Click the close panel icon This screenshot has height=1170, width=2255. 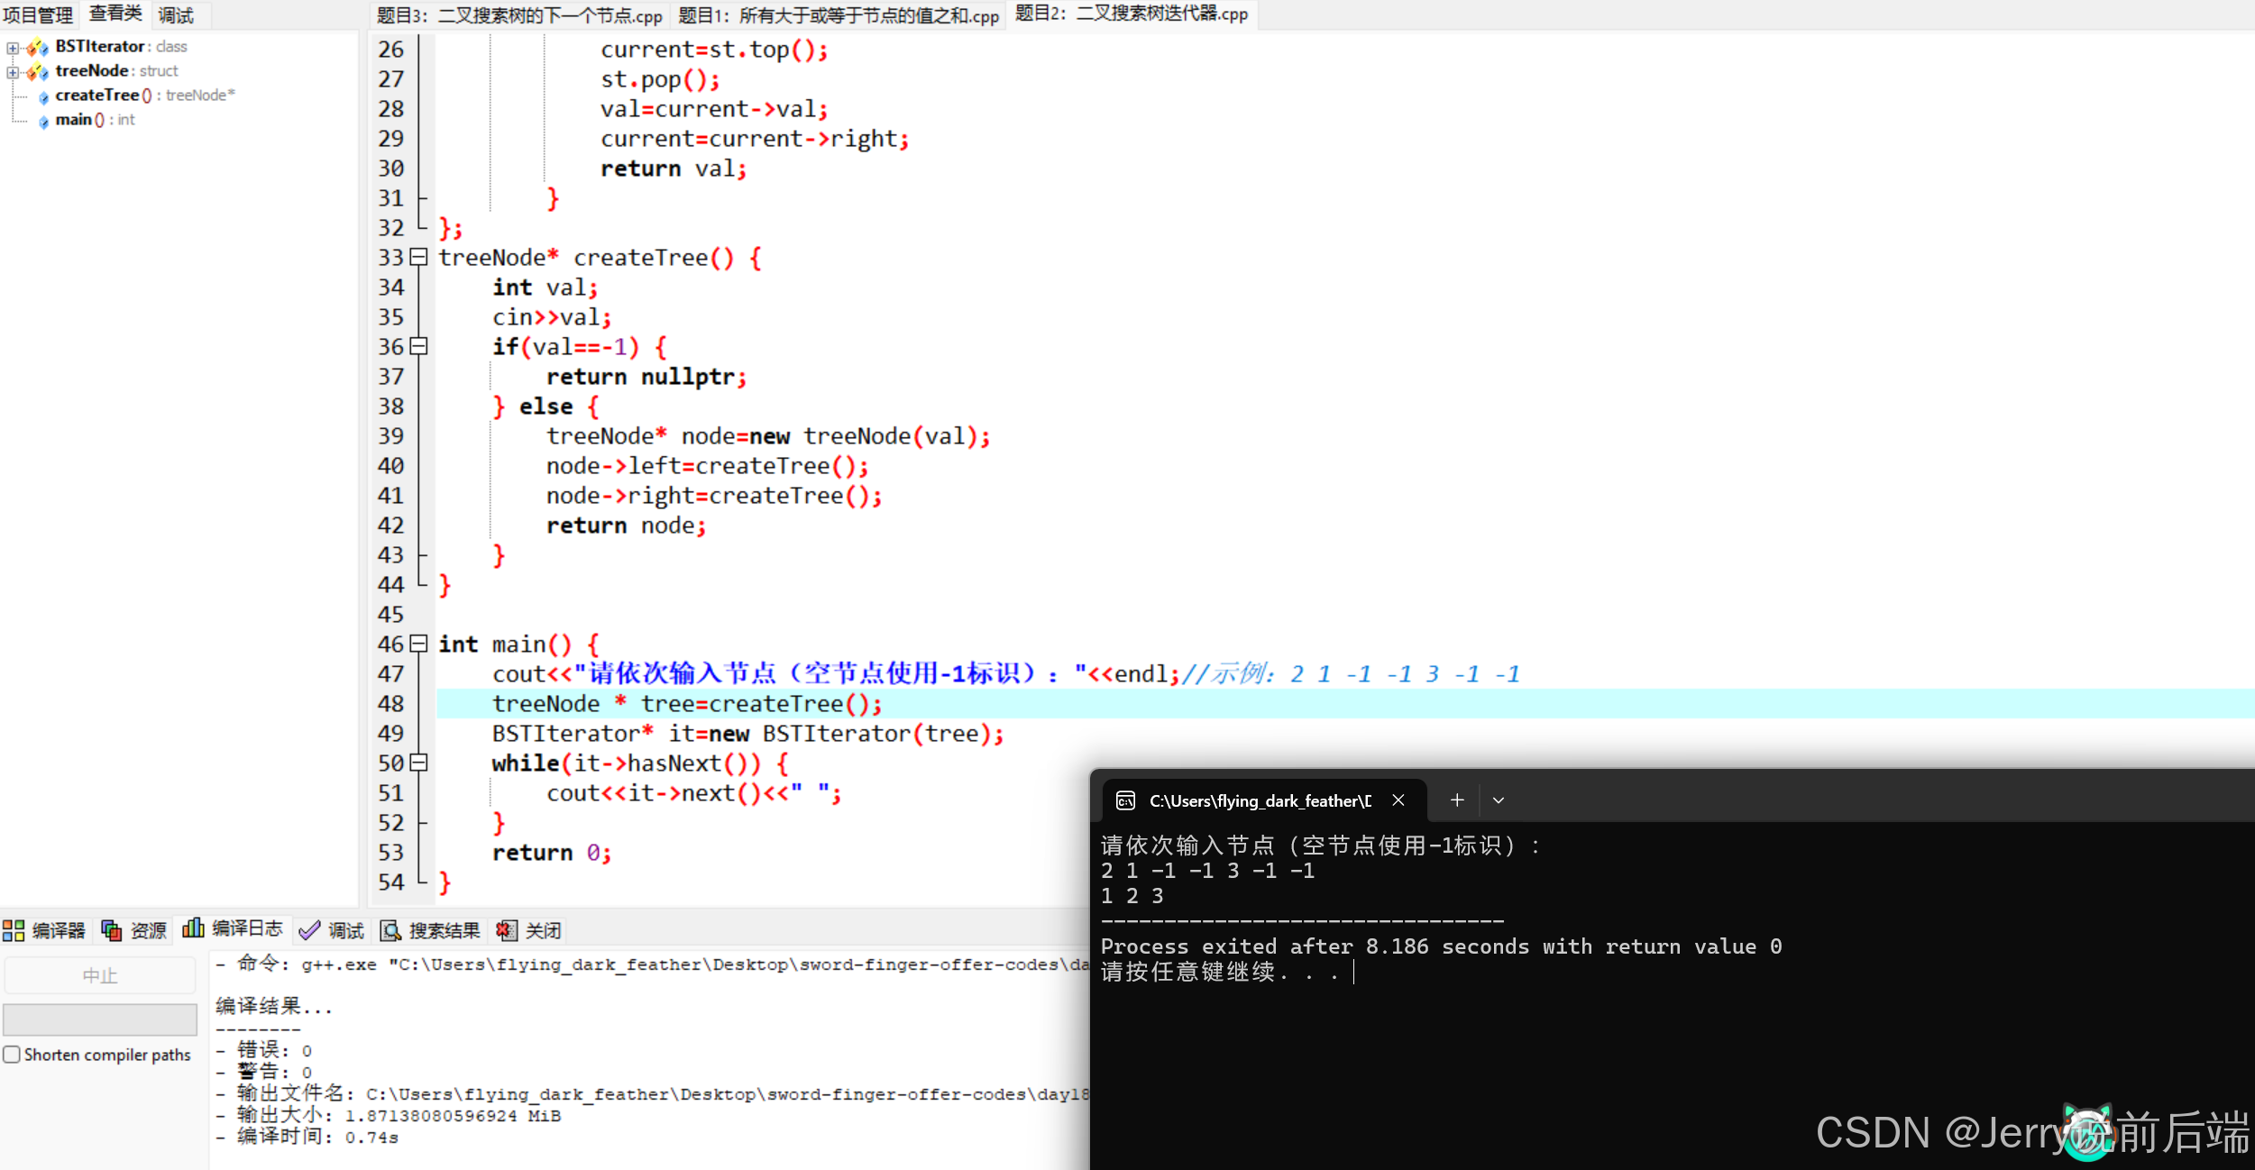click(x=507, y=930)
